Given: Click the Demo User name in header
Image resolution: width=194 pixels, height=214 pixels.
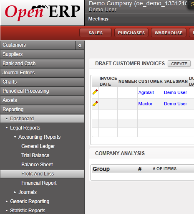Looking at the screenshot, I should pos(103,10).
